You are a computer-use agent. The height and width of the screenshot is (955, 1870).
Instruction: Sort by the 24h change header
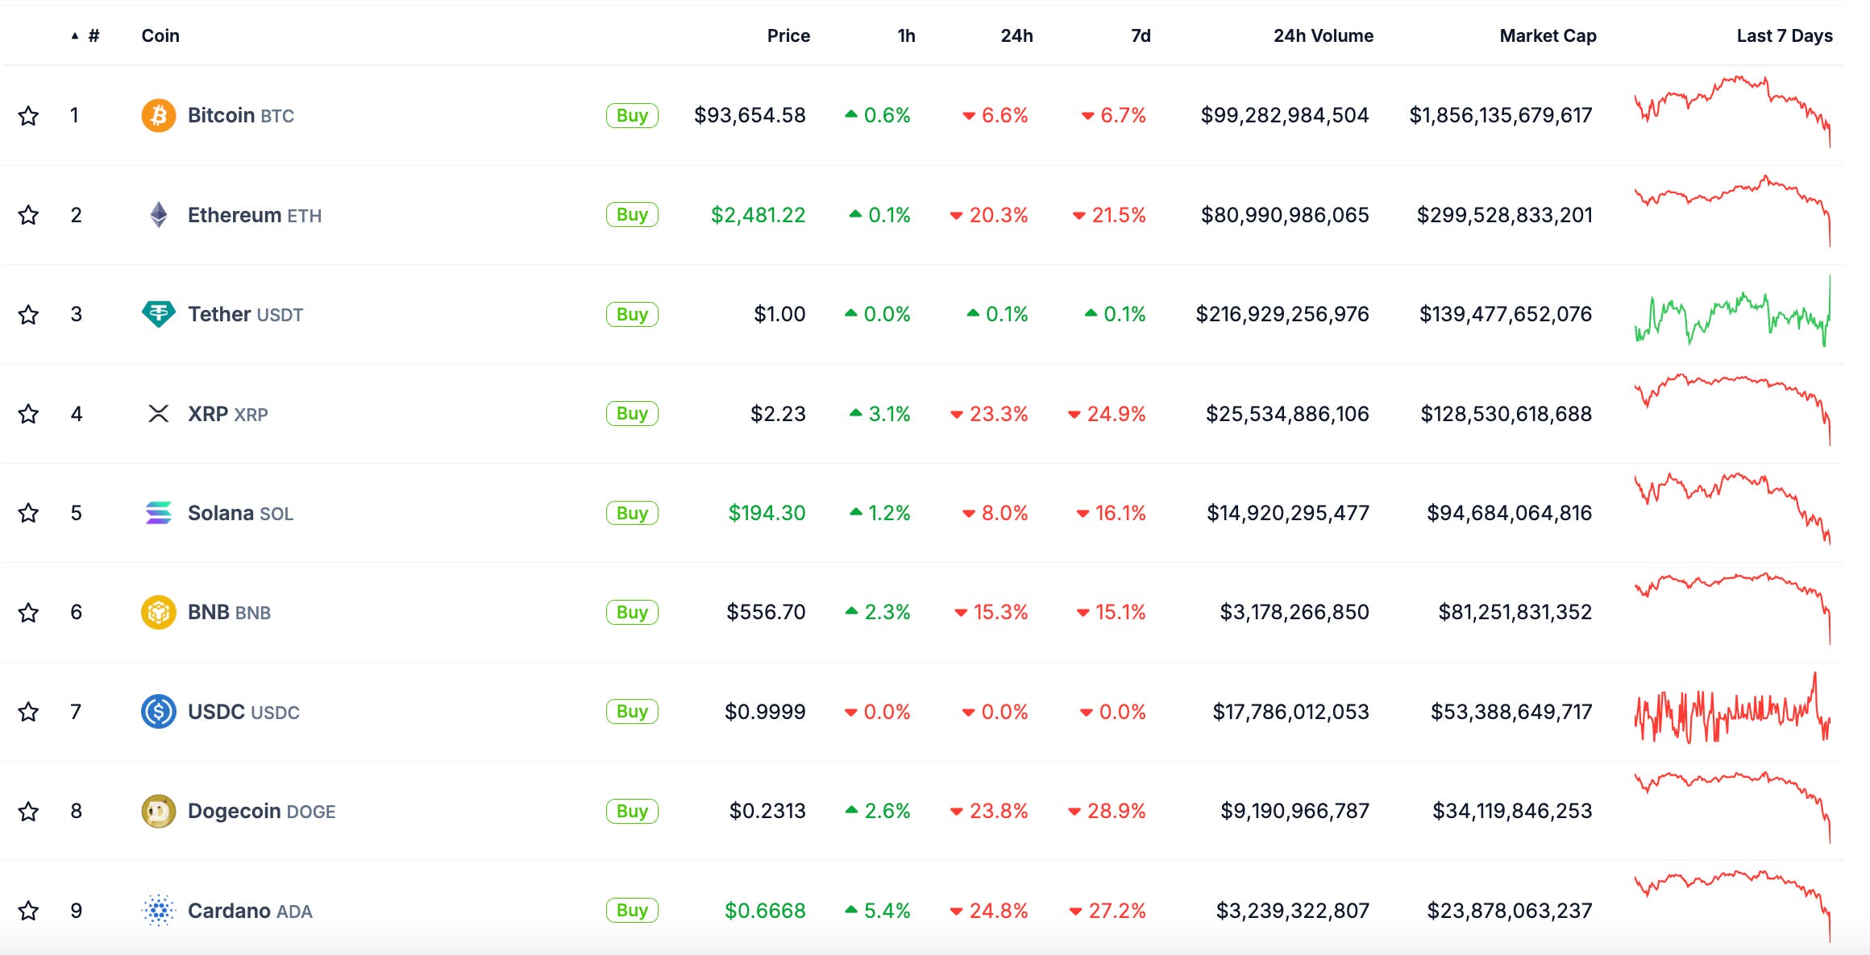(x=1016, y=35)
